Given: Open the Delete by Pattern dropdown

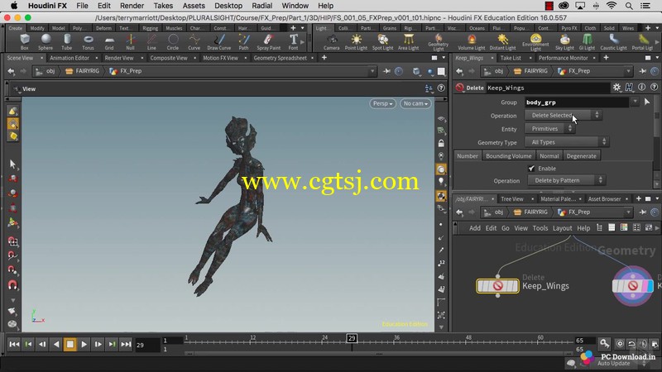Looking at the screenshot, I should [x=567, y=180].
